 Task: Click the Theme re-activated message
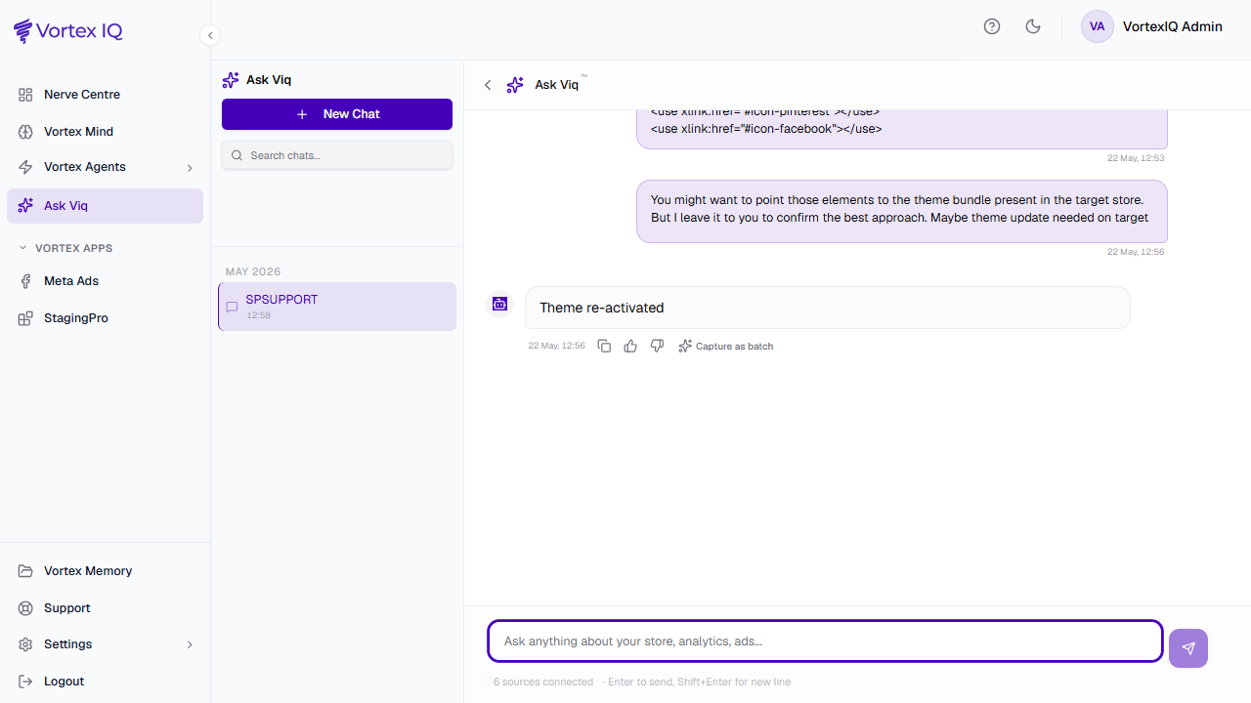[x=827, y=308]
